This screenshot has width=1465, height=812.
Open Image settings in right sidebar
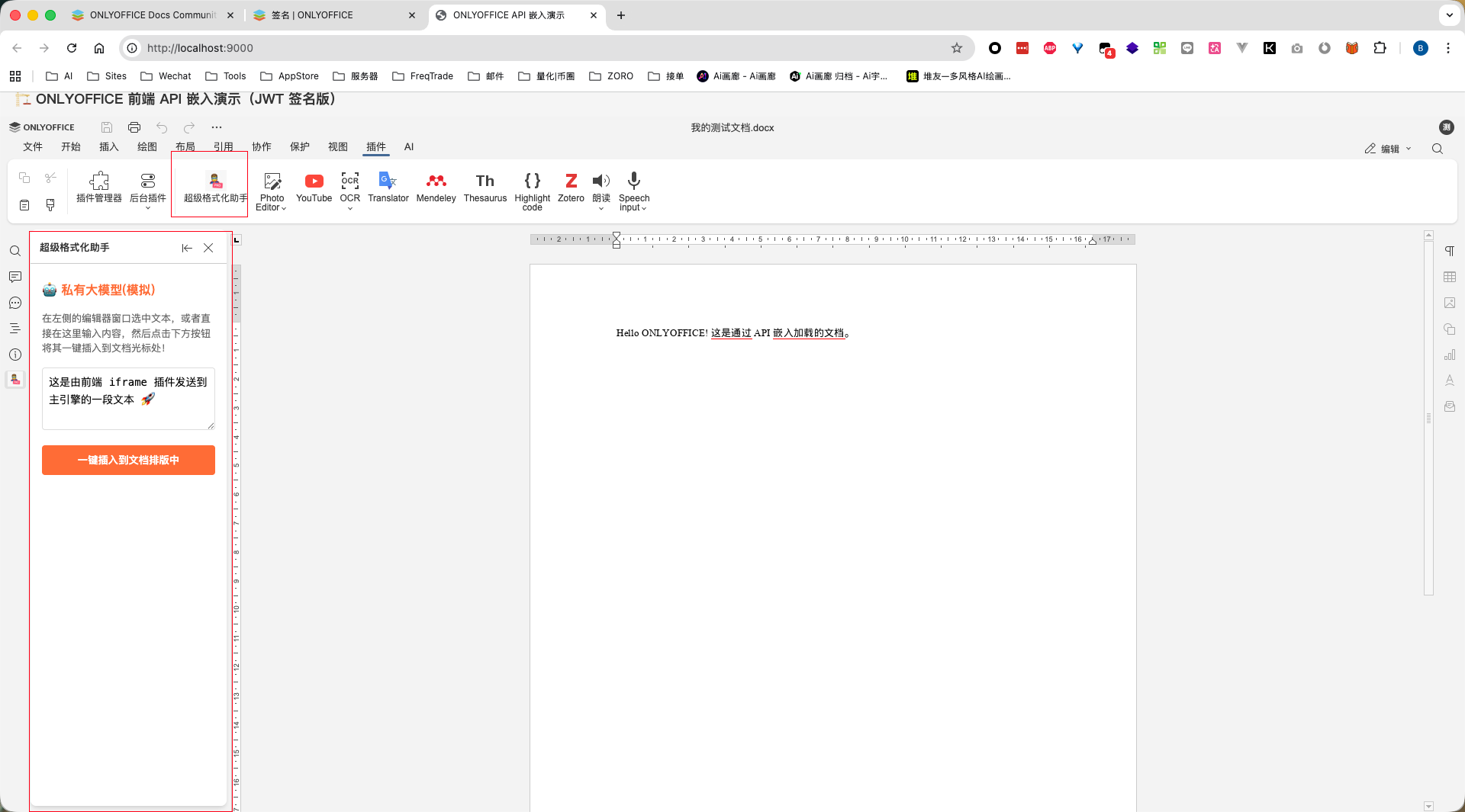point(1450,303)
